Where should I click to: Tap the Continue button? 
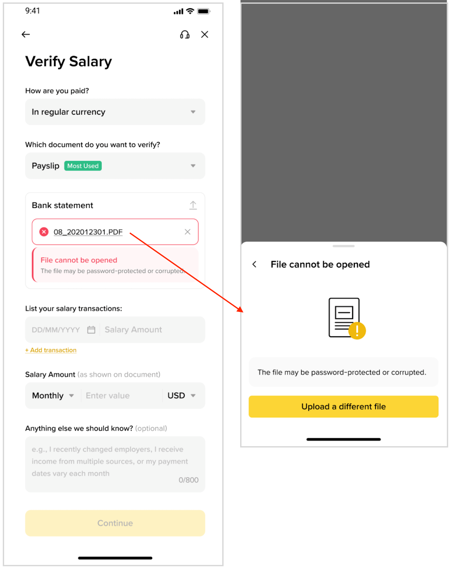[x=115, y=523]
